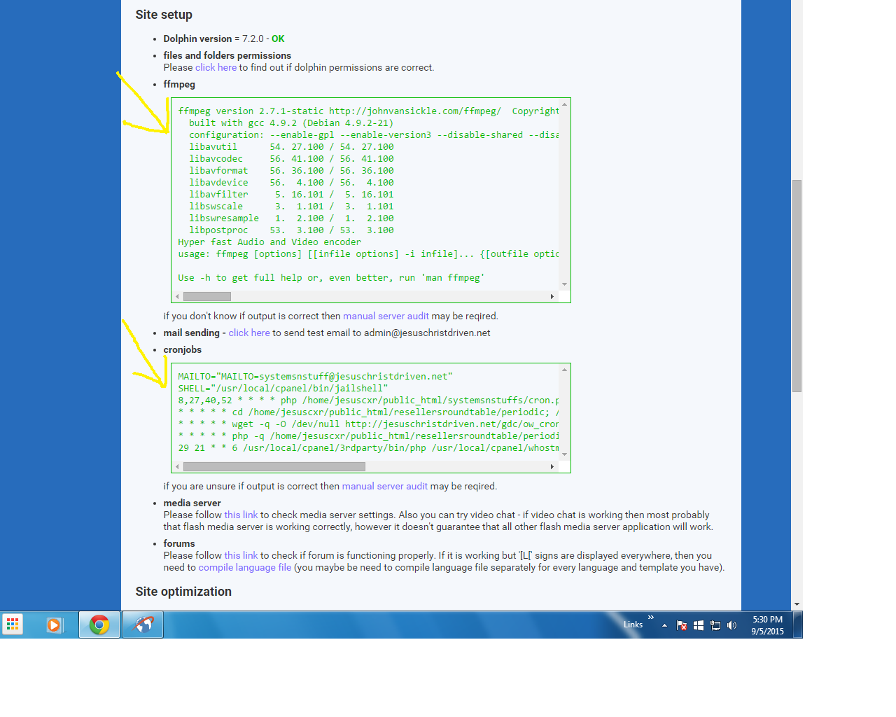Screen dimensions: 896x717
Task: Click the 'Hyper fast Audio and Video encoder' line
Action: (269, 242)
